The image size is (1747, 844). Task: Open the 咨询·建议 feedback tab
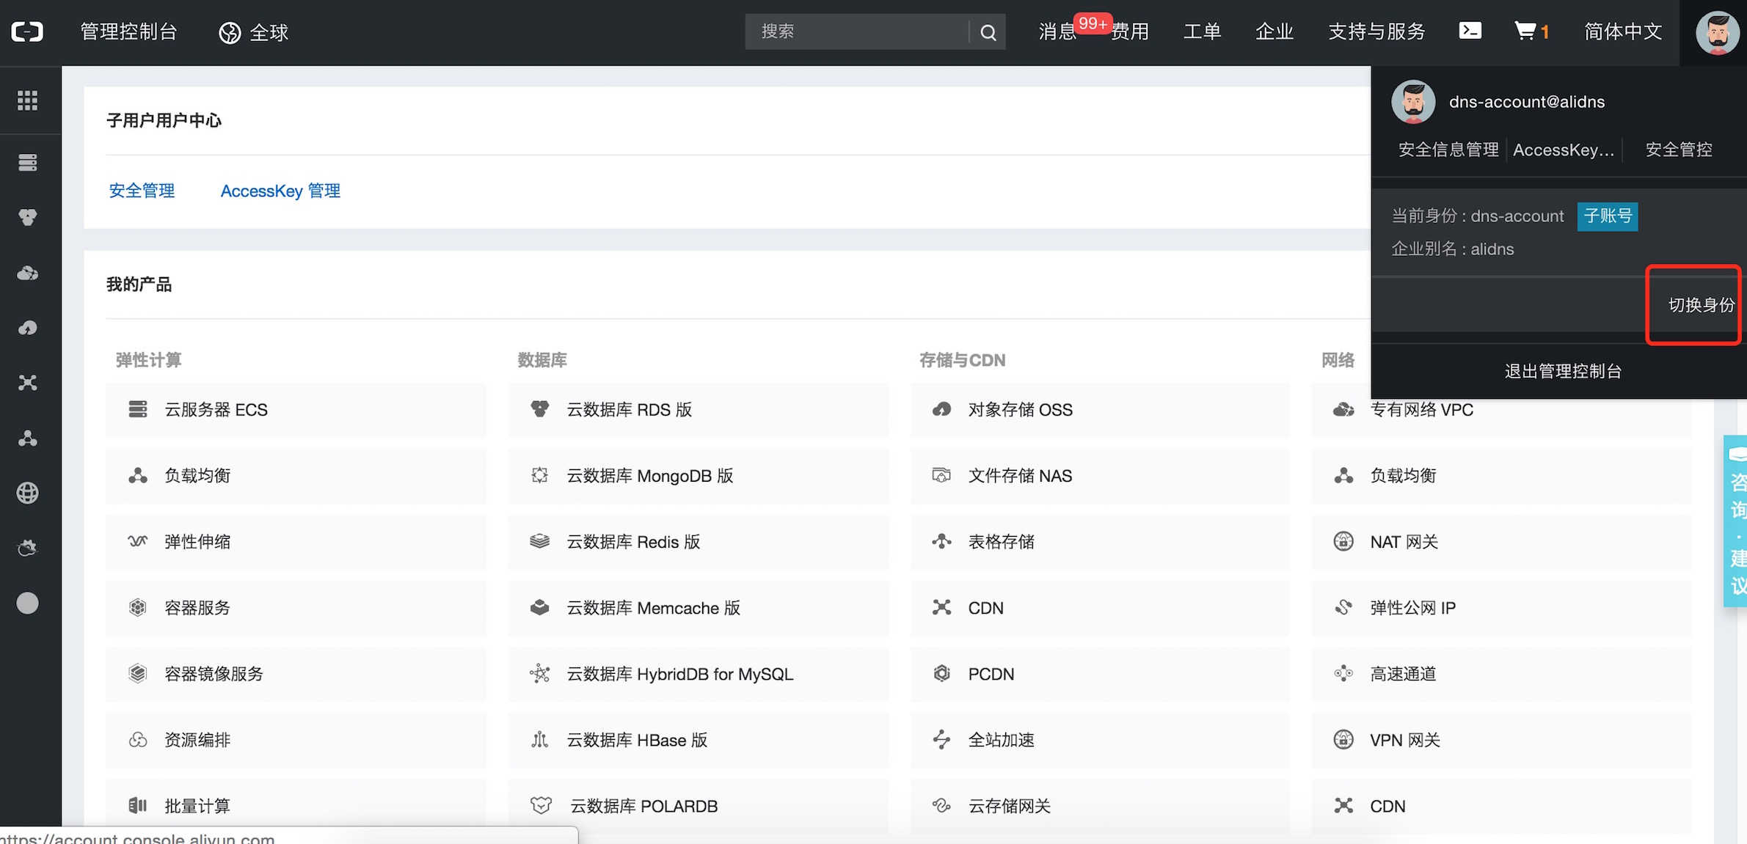tap(1736, 521)
